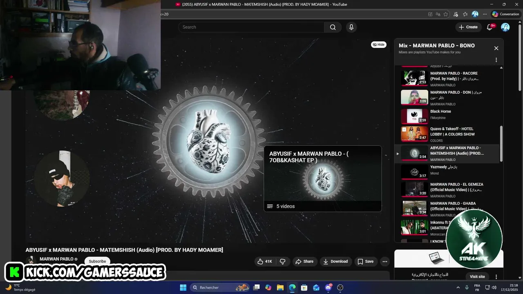
Task: Open File Explorer from the taskbar
Action: click(x=280, y=287)
